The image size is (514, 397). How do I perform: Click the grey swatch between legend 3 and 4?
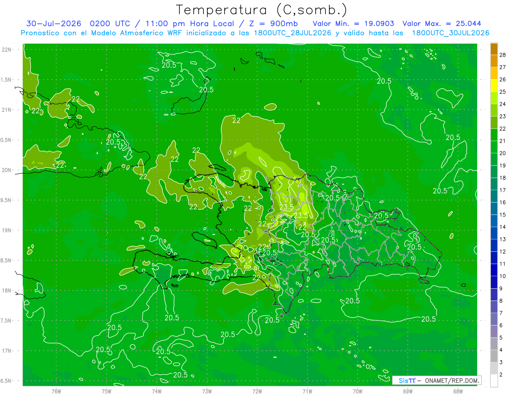(x=494, y=356)
